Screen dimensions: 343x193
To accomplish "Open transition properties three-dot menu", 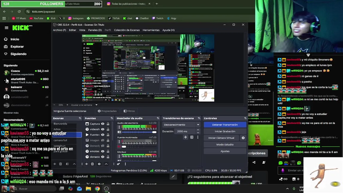I will pos(198,137).
